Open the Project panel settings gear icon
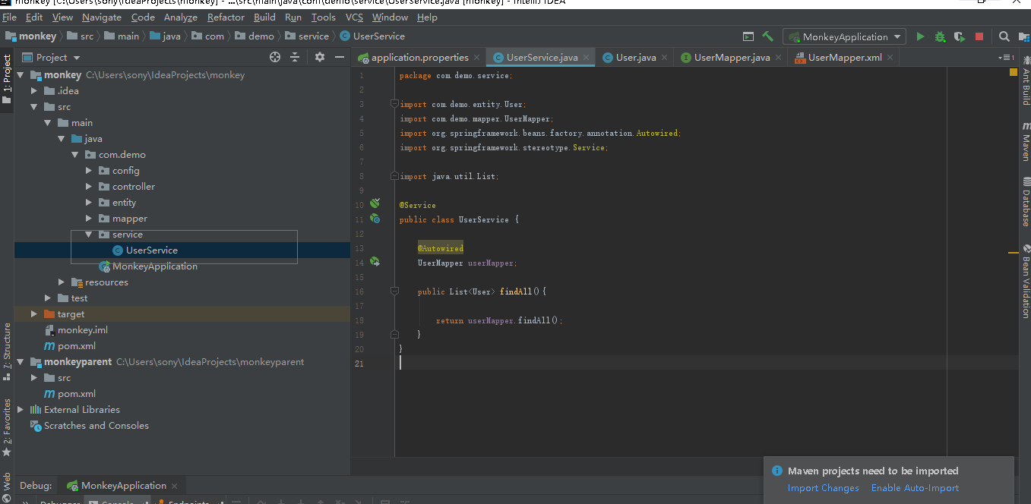1031x504 pixels. (319, 57)
